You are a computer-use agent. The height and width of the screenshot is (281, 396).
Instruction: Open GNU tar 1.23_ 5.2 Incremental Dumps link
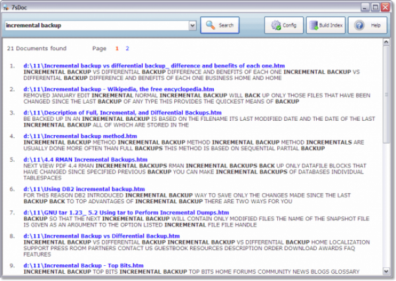click(x=126, y=213)
